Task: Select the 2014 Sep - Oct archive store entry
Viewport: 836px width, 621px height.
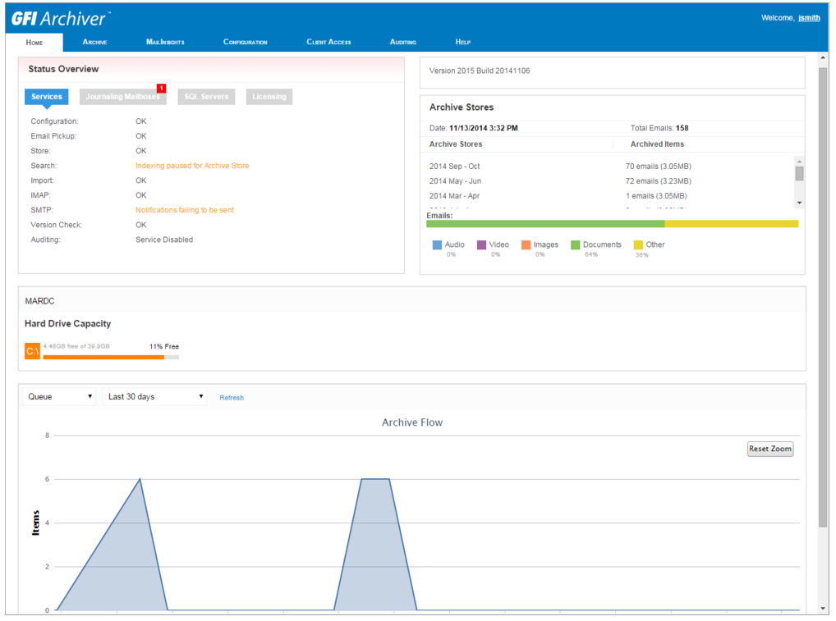Action: [457, 166]
